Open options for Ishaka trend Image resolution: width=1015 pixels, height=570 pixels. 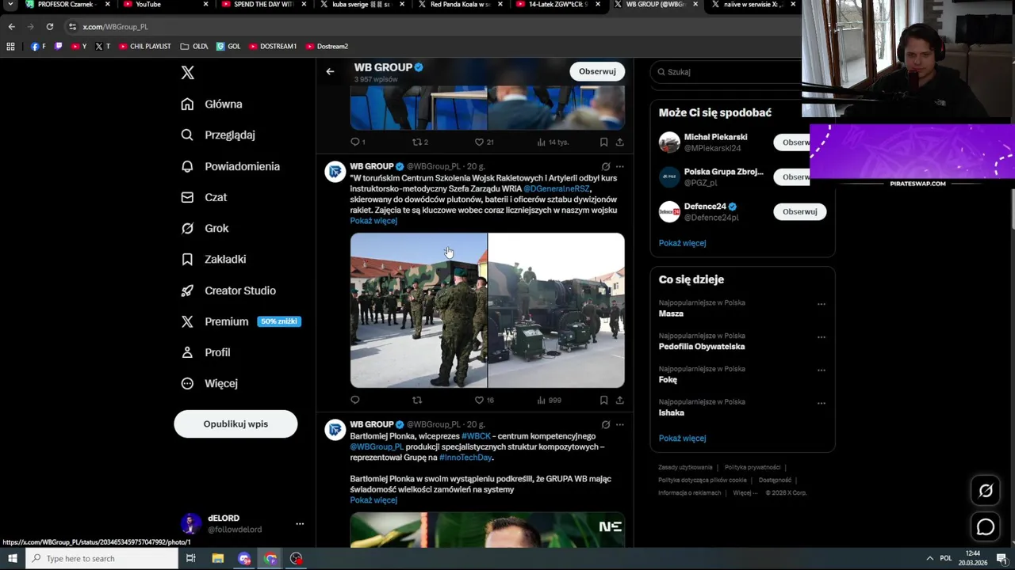point(821,403)
